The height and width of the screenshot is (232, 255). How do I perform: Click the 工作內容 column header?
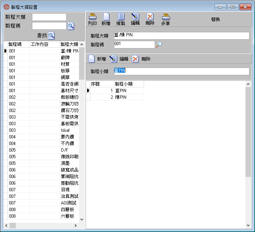[45, 44]
